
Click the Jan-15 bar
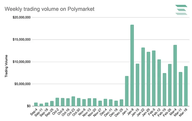pyautogui.click(x=137, y=85)
